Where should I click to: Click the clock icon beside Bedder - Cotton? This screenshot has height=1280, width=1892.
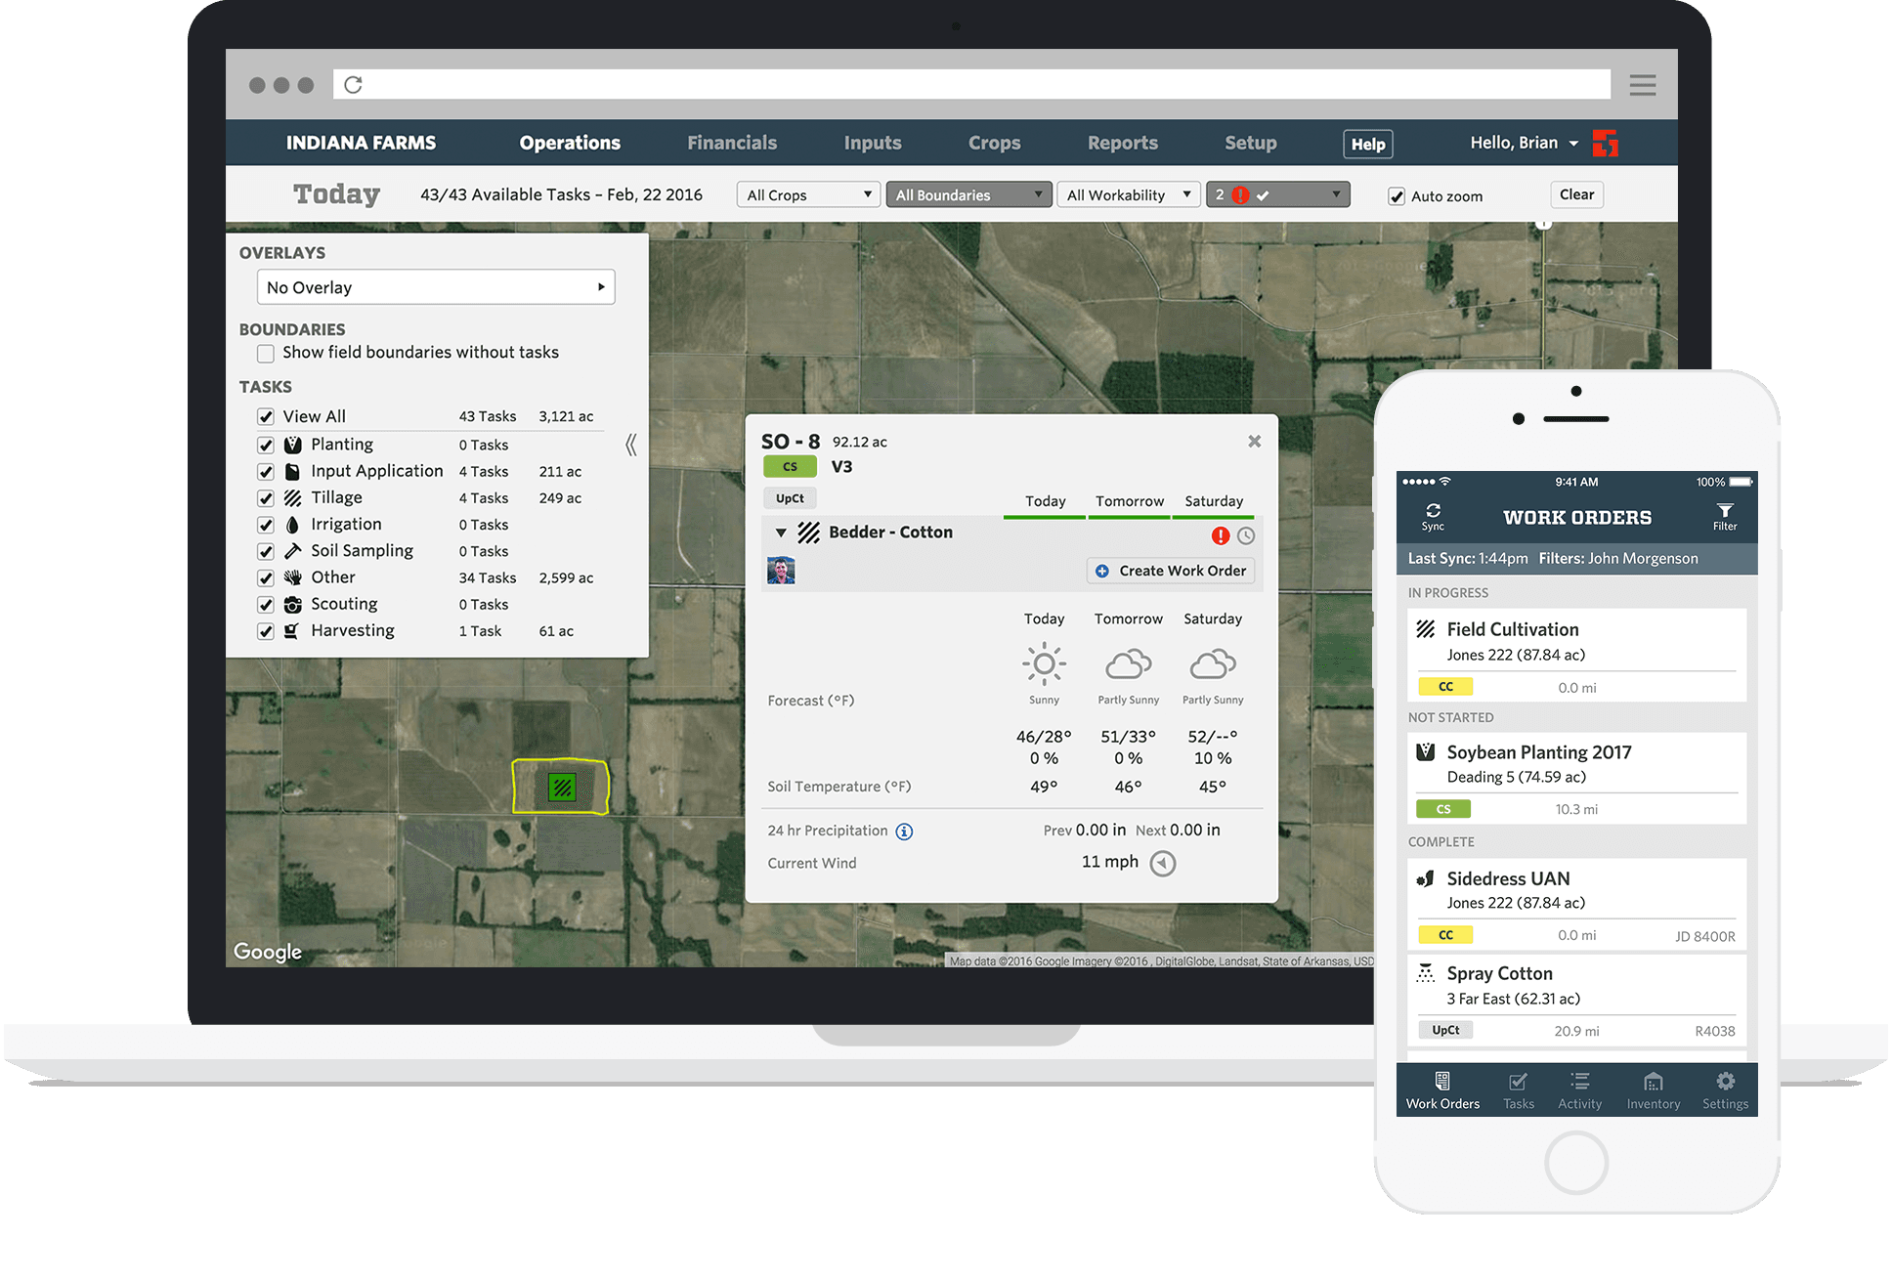pyautogui.click(x=1246, y=535)
